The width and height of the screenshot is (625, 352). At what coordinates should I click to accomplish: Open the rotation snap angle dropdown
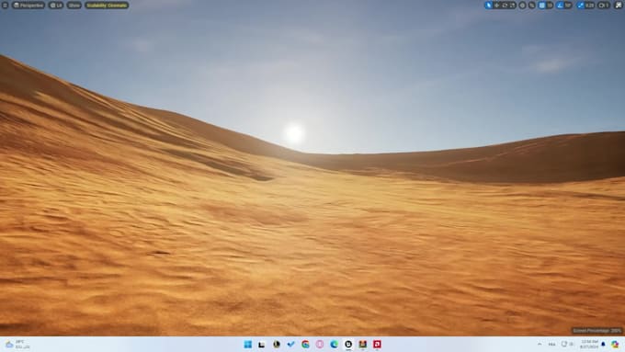568,6
